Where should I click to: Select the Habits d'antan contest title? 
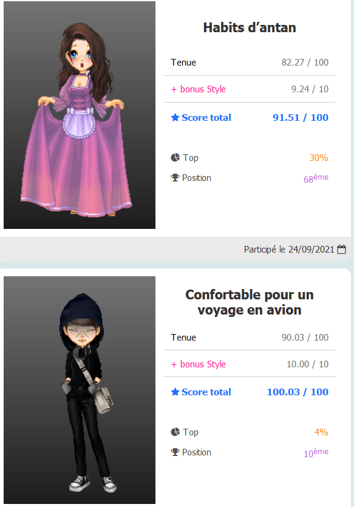(249, 28)
